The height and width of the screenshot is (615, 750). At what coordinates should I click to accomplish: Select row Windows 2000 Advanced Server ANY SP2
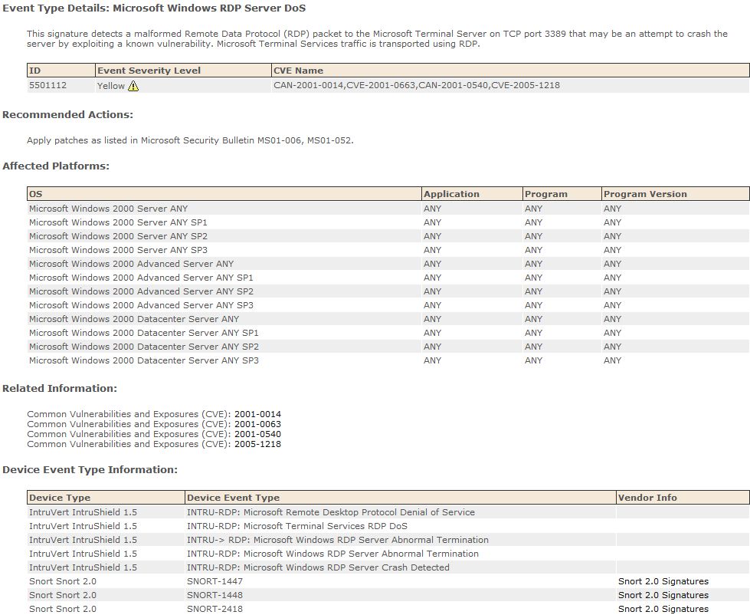[388, 291]
